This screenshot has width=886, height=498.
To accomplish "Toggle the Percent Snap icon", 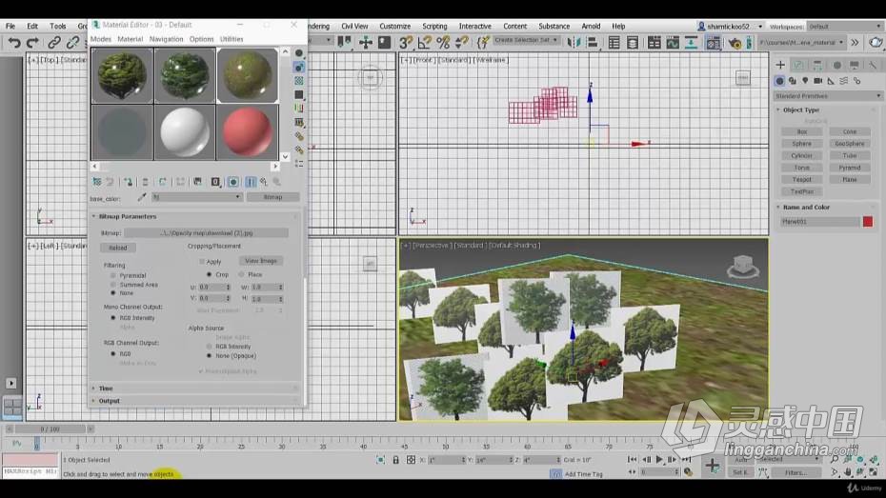I will (x=443, y=42).
